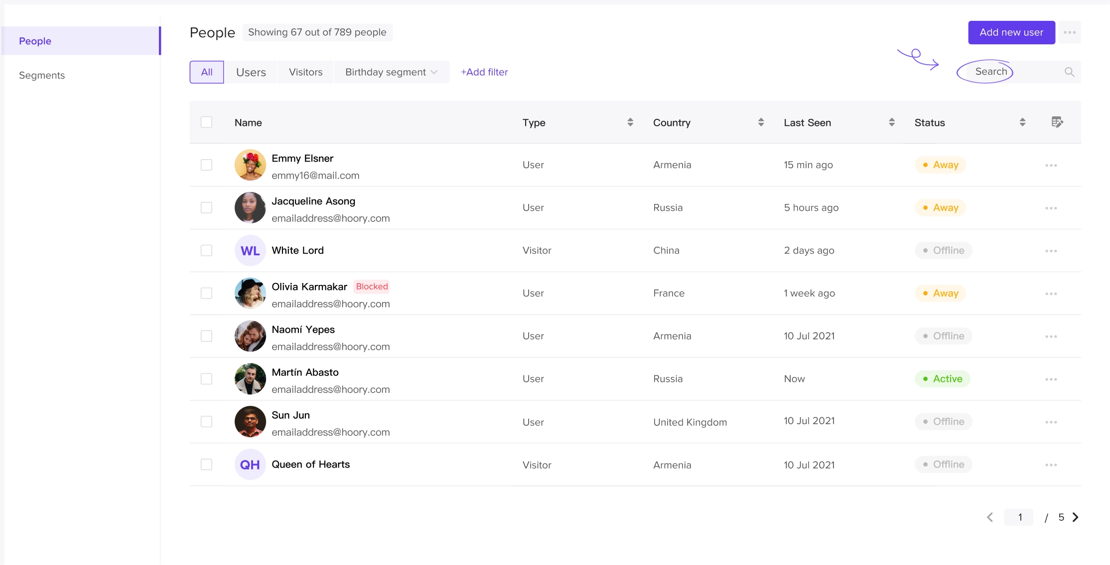Open row actions menu for Sun Jun
Image resolution: width=1110 pixels, height=565 pixels.
click(1051, 422)
